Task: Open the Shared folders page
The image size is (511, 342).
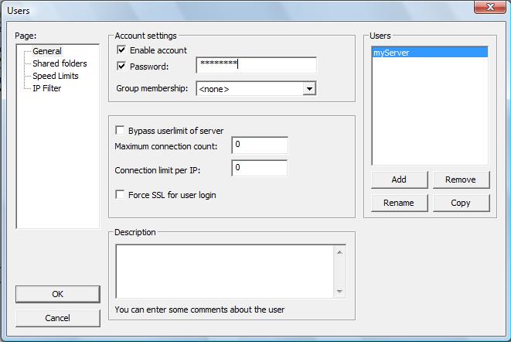Action: pyautogui.click(x=60, y=63)
